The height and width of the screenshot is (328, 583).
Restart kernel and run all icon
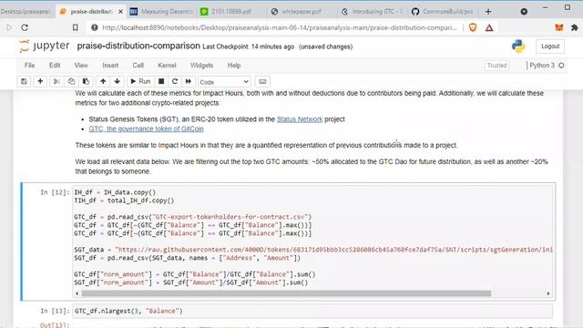click(x=189, y=81)
